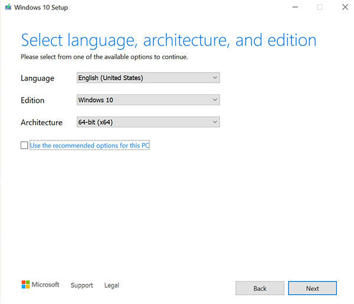Image resolution: width=354 pixels, height=304 pixels.
Task: Click the Edition field label
Action: [x=32, y=100]
